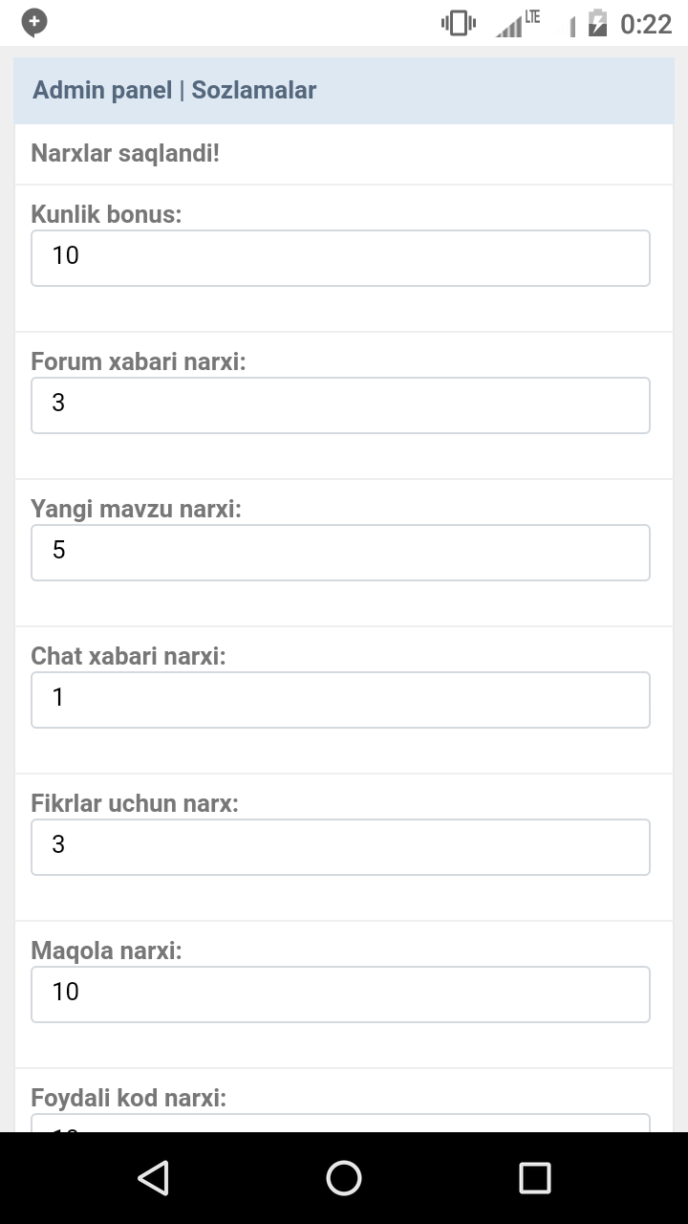Focus the Kunlik bonus input field

tap(340, 257)
